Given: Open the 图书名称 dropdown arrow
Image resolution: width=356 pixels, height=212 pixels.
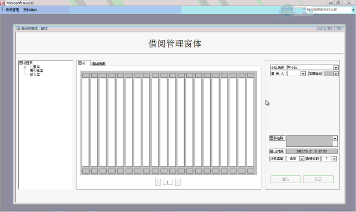Looking at the screenshot, I should pyautogui.click(x=335, y=138).
